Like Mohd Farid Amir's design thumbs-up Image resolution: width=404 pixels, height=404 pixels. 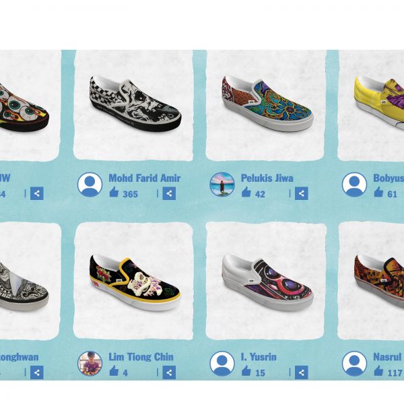pyautogui.click(x=114, y=192)
